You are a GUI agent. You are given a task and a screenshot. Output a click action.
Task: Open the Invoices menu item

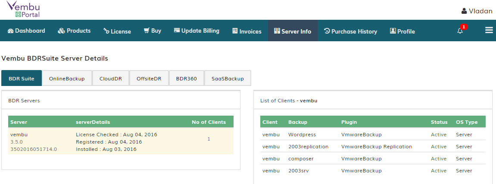[247, 31]
